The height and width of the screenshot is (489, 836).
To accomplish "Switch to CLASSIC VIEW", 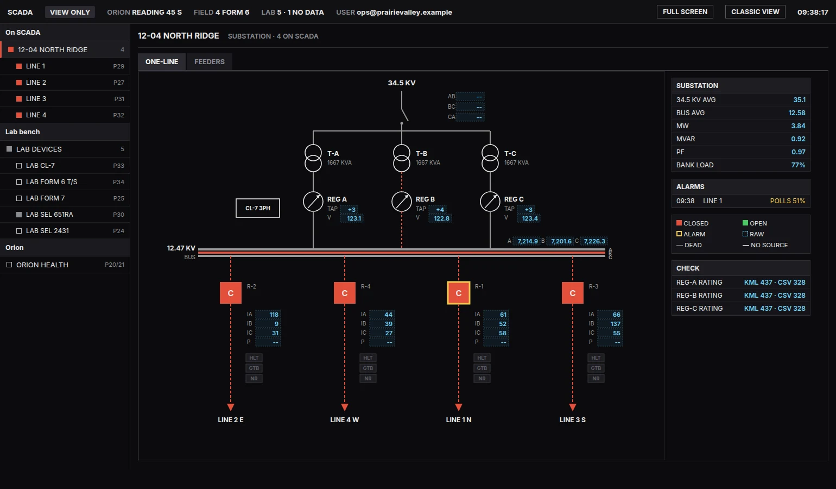I will 755,12.
